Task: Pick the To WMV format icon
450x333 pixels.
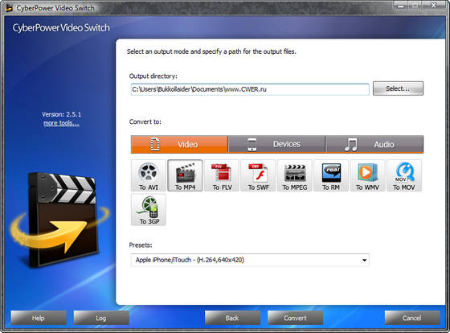Action: (368, 175)
